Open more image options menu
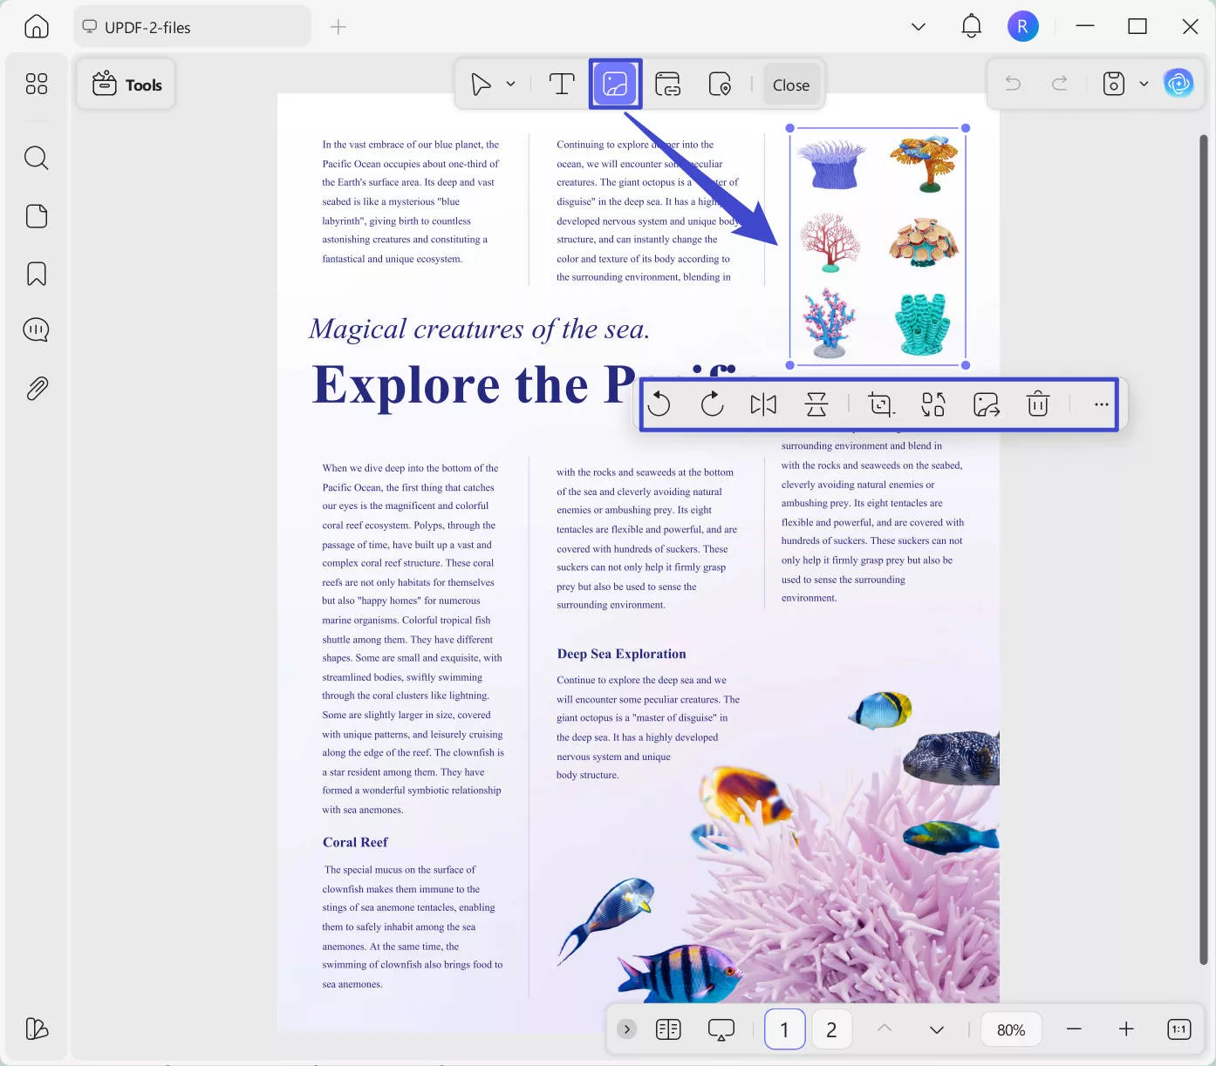 coord(1101,404)
